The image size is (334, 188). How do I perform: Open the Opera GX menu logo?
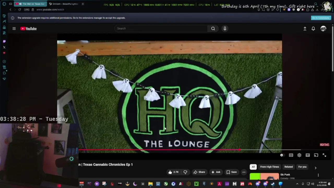(x=4, y=4)
